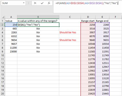Select cell containing value 11200
Viewport: 122px width, 96px height.
click(11, 48)
